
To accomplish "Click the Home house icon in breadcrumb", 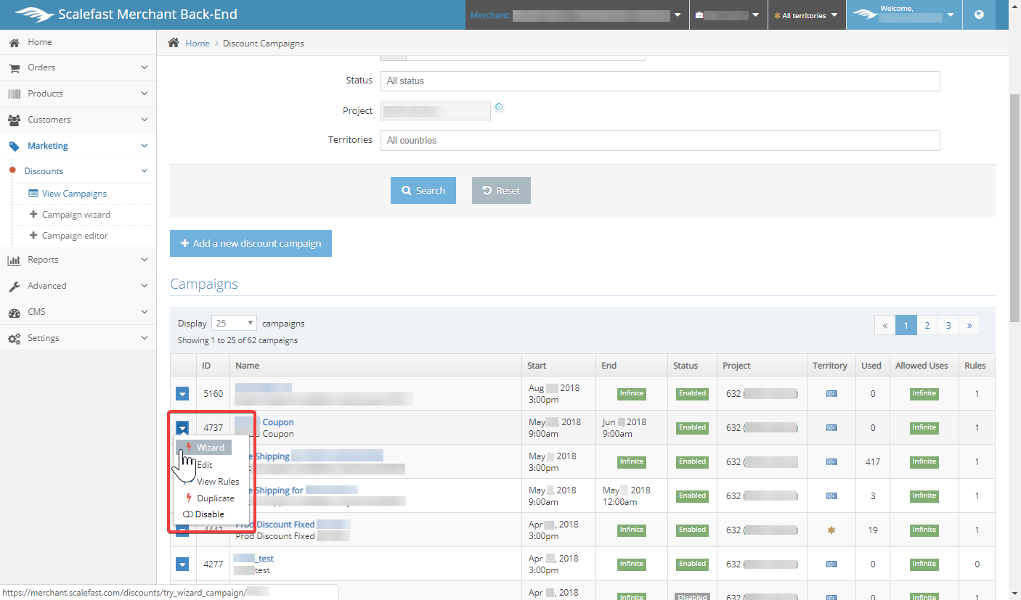I will [174, 43].
